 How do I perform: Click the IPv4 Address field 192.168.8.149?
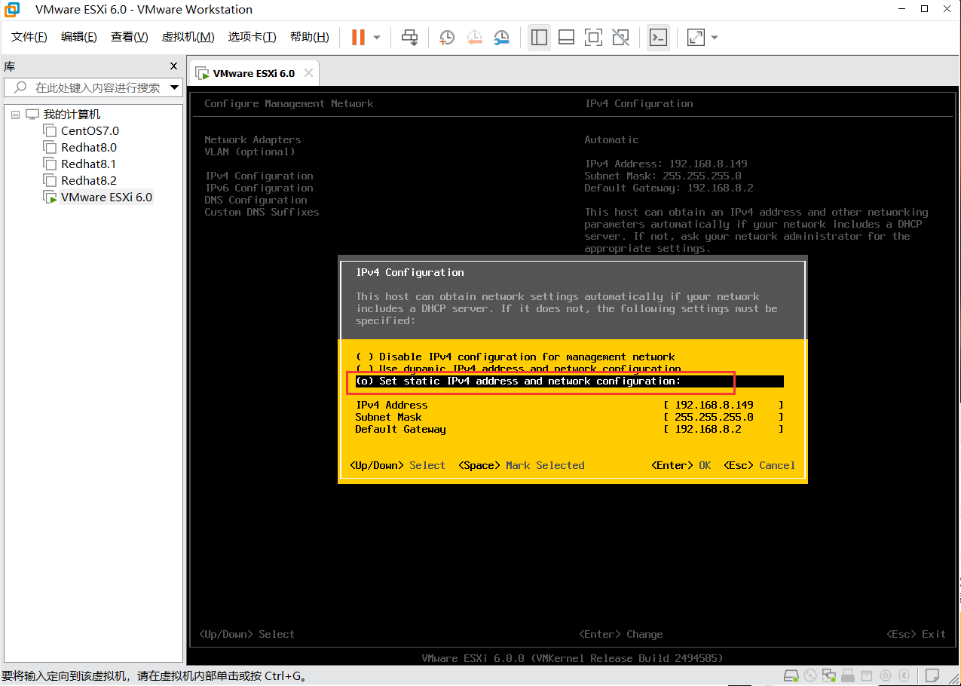point(724,405)
